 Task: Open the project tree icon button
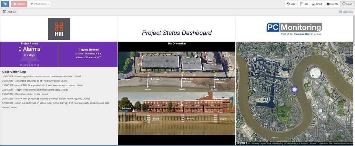(5, 4)
